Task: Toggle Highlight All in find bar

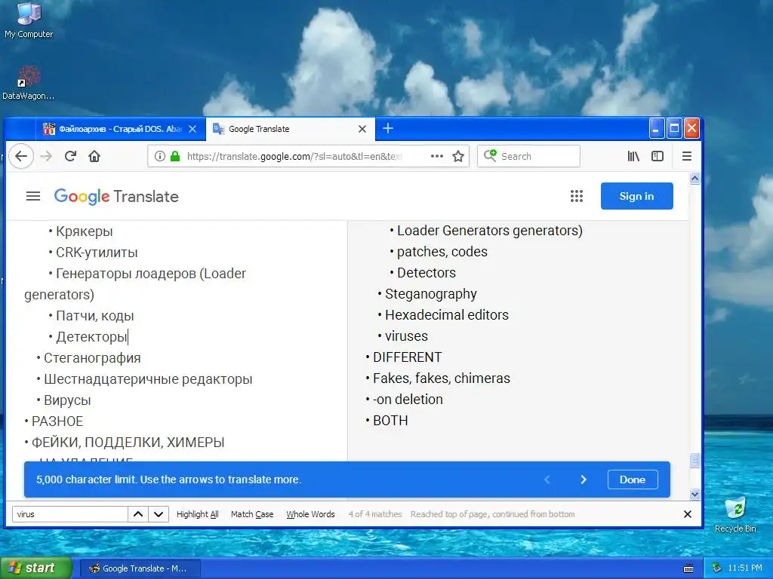Action: pyautogui.click(x=197, y=514)
